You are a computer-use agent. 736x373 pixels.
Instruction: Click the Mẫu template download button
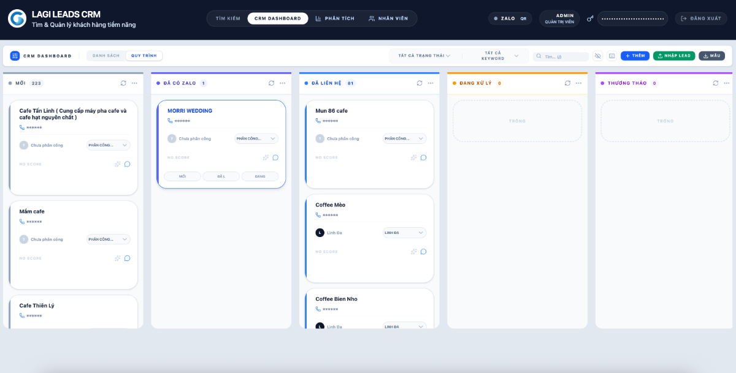pos(711,56)
